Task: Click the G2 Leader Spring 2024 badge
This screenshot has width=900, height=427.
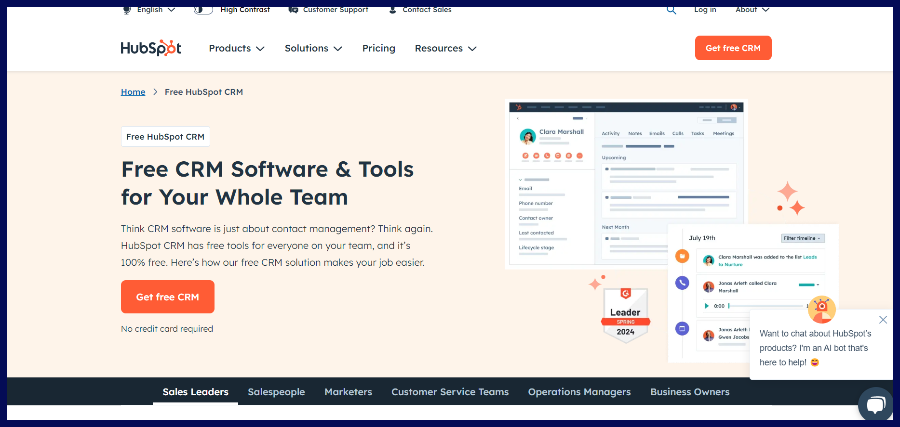Action: [x=625, y=315]
